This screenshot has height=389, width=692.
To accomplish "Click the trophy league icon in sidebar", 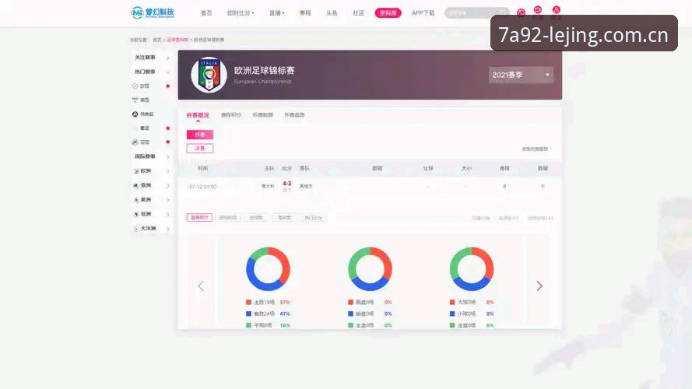I will (135, 100).
